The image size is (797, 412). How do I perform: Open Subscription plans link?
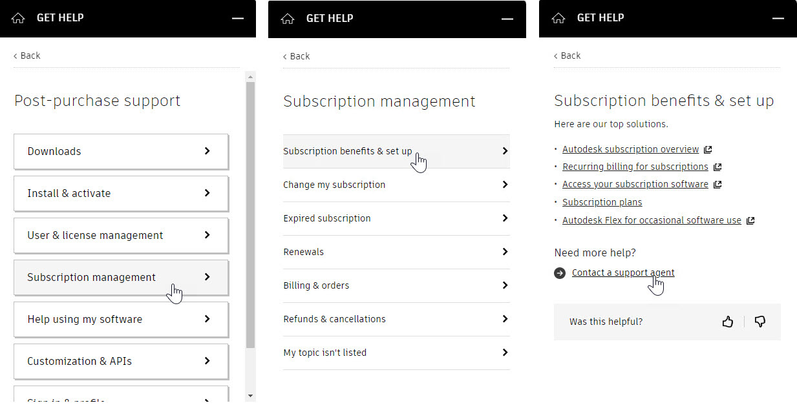(602, 202)
